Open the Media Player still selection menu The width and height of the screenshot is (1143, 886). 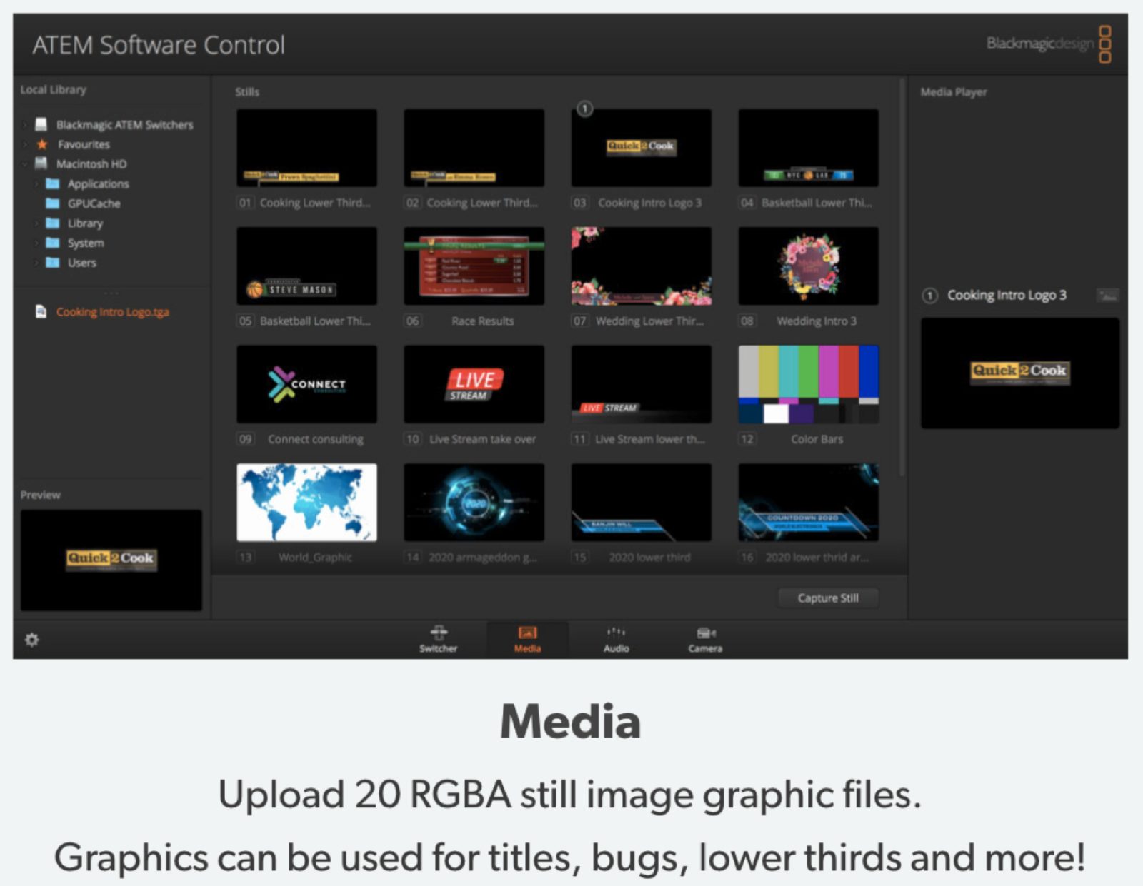click(1107, 296)
